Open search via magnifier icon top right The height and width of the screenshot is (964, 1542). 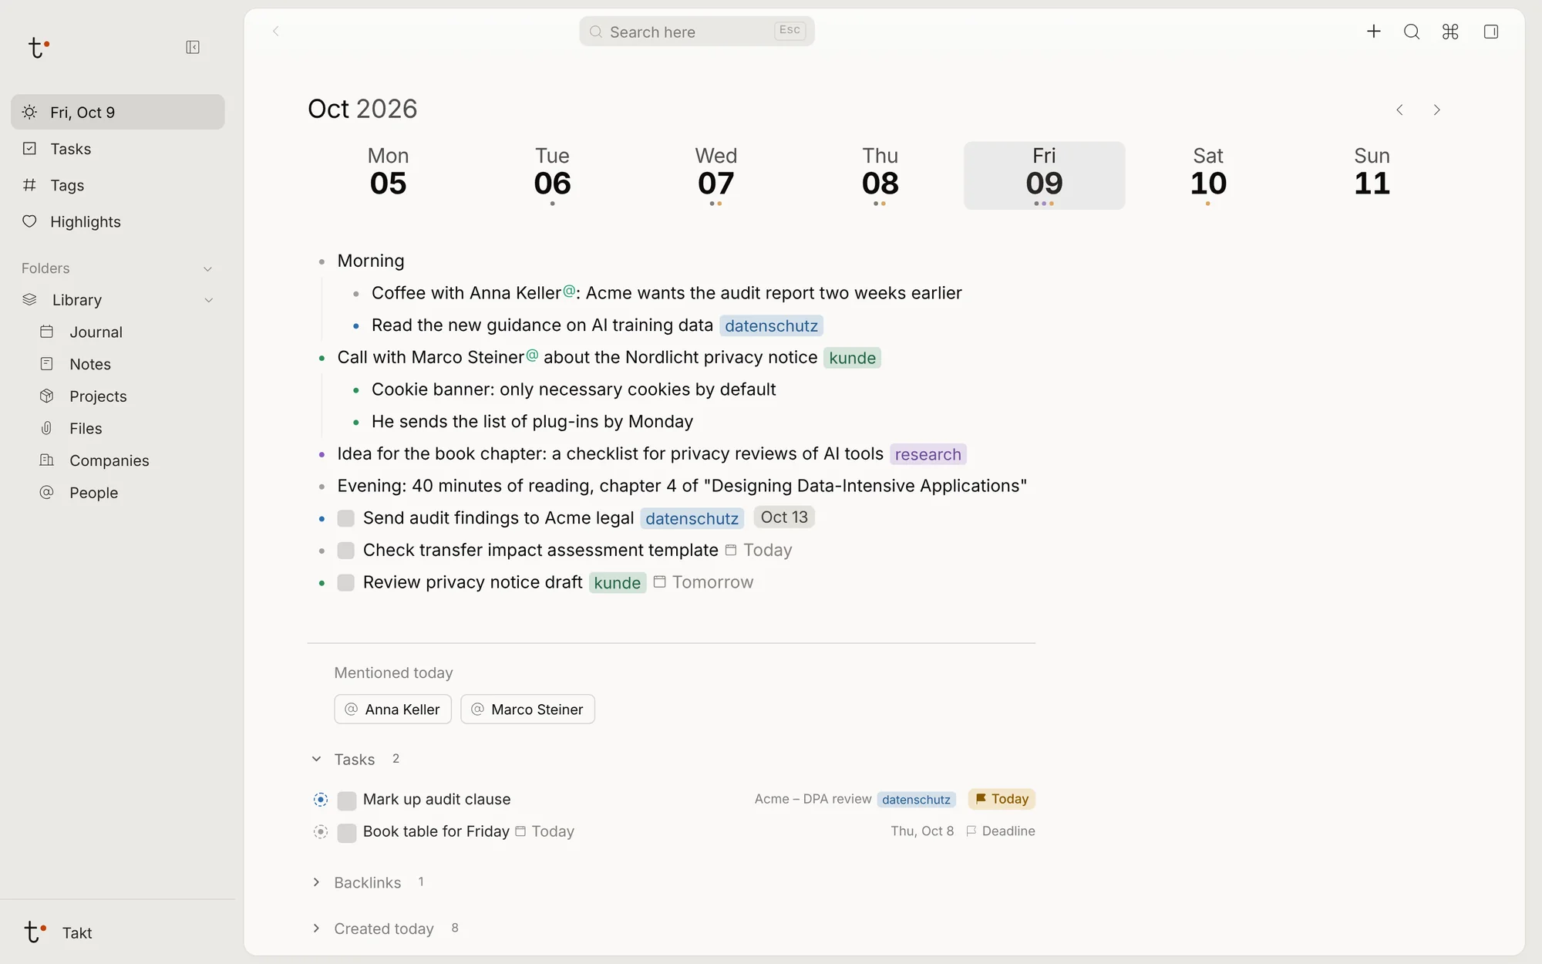coord(1412,32)
